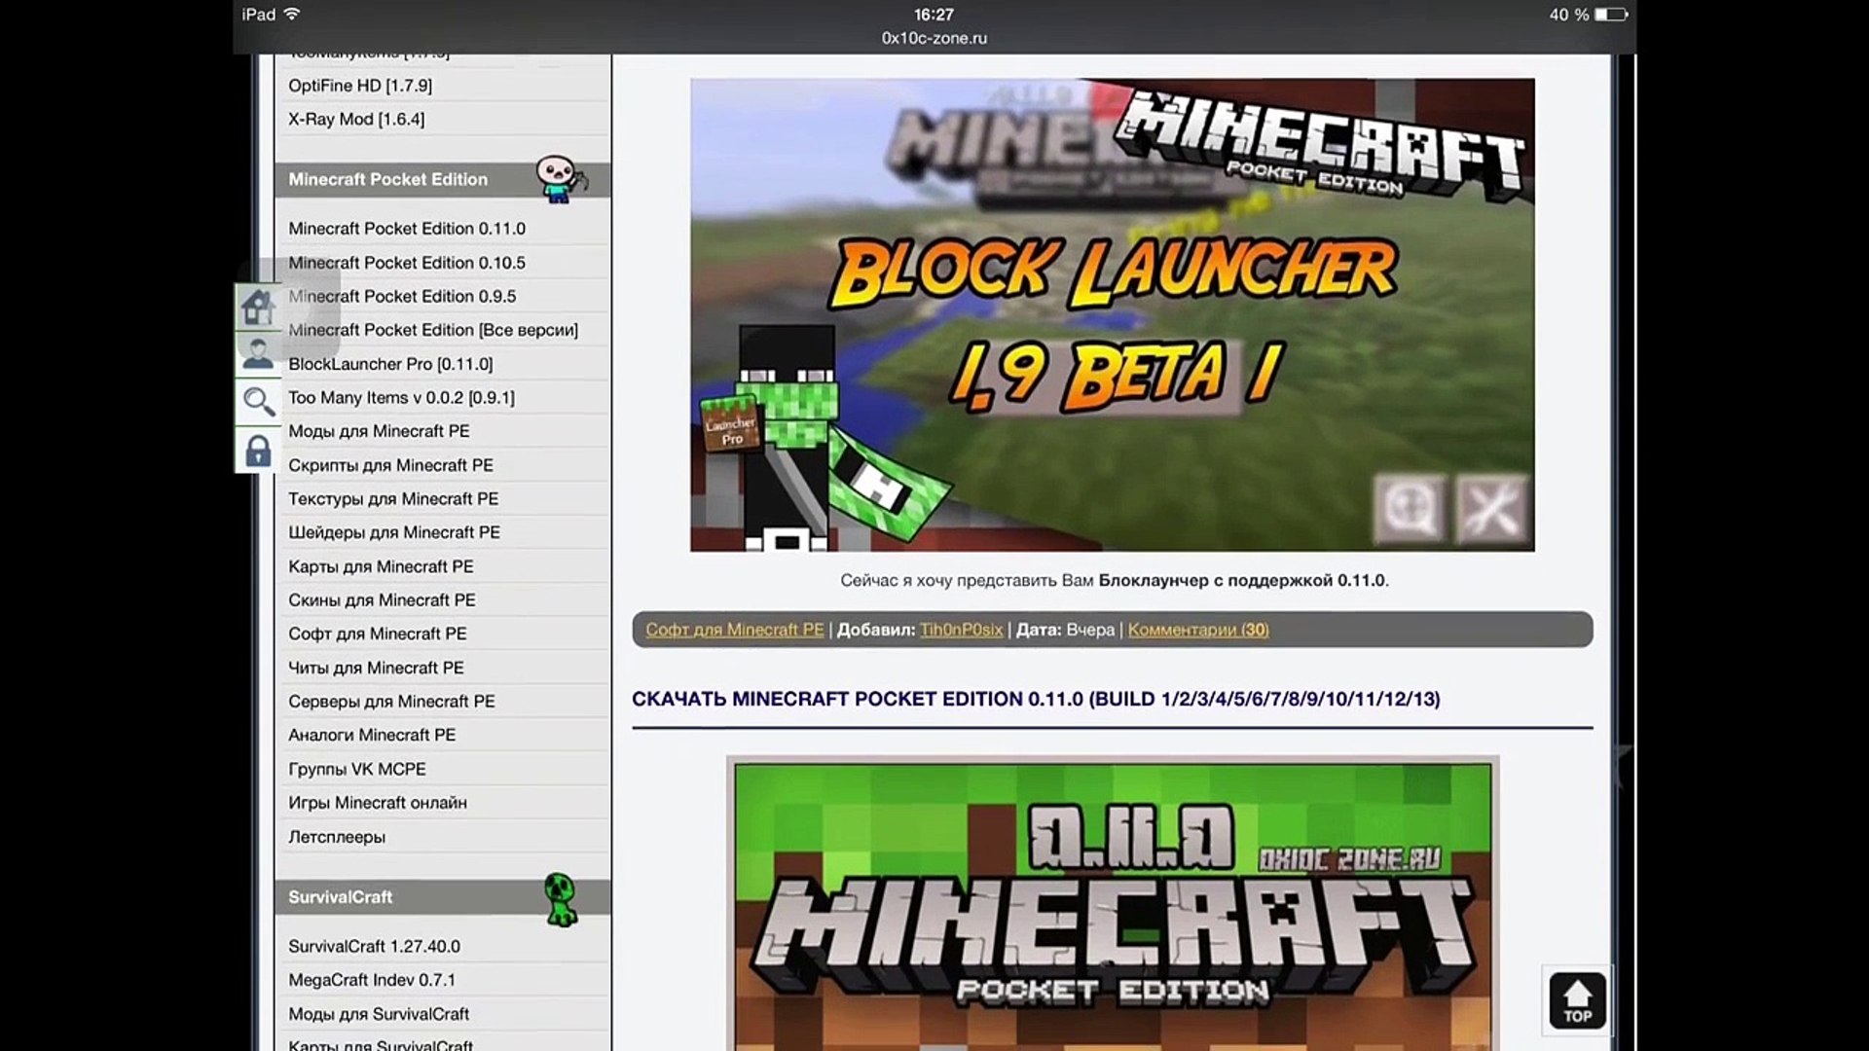Click the Block Launcher 1.9 Beta banner
The height and width of the screenshot is (1051, 1869).
[x=1112, y=314]
